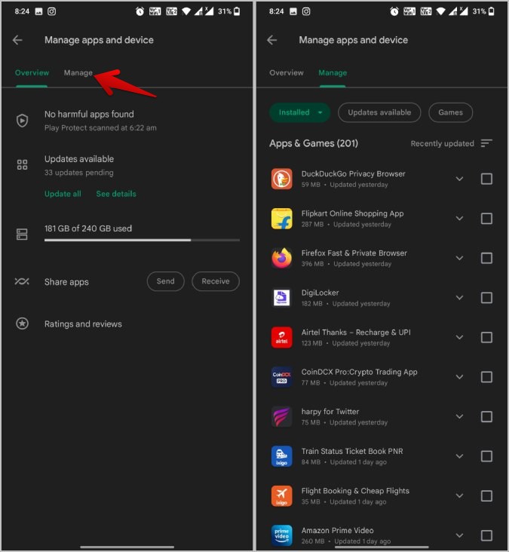This screenshot has height=552, width=509.
Task: Switch to the Overview tab on the right screen
Action: point(287,73)
